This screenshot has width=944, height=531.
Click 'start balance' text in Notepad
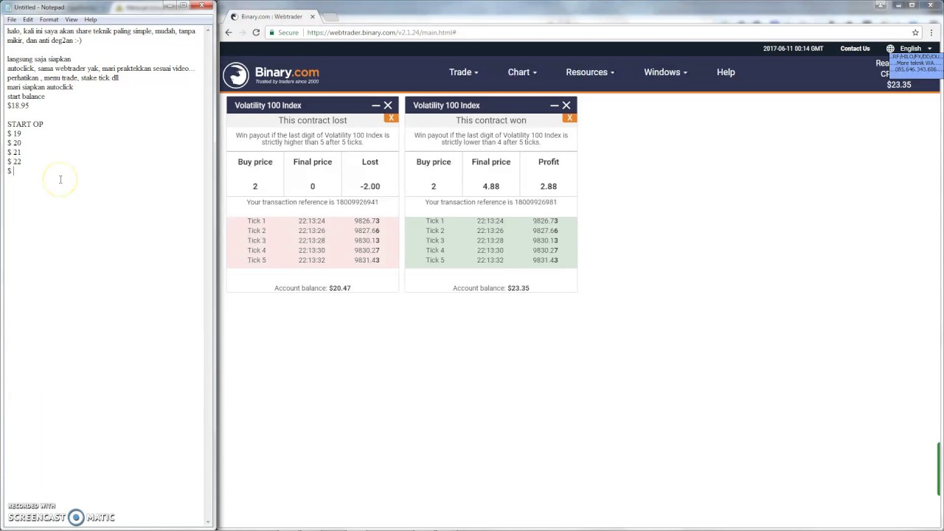(x=26, y=97)
